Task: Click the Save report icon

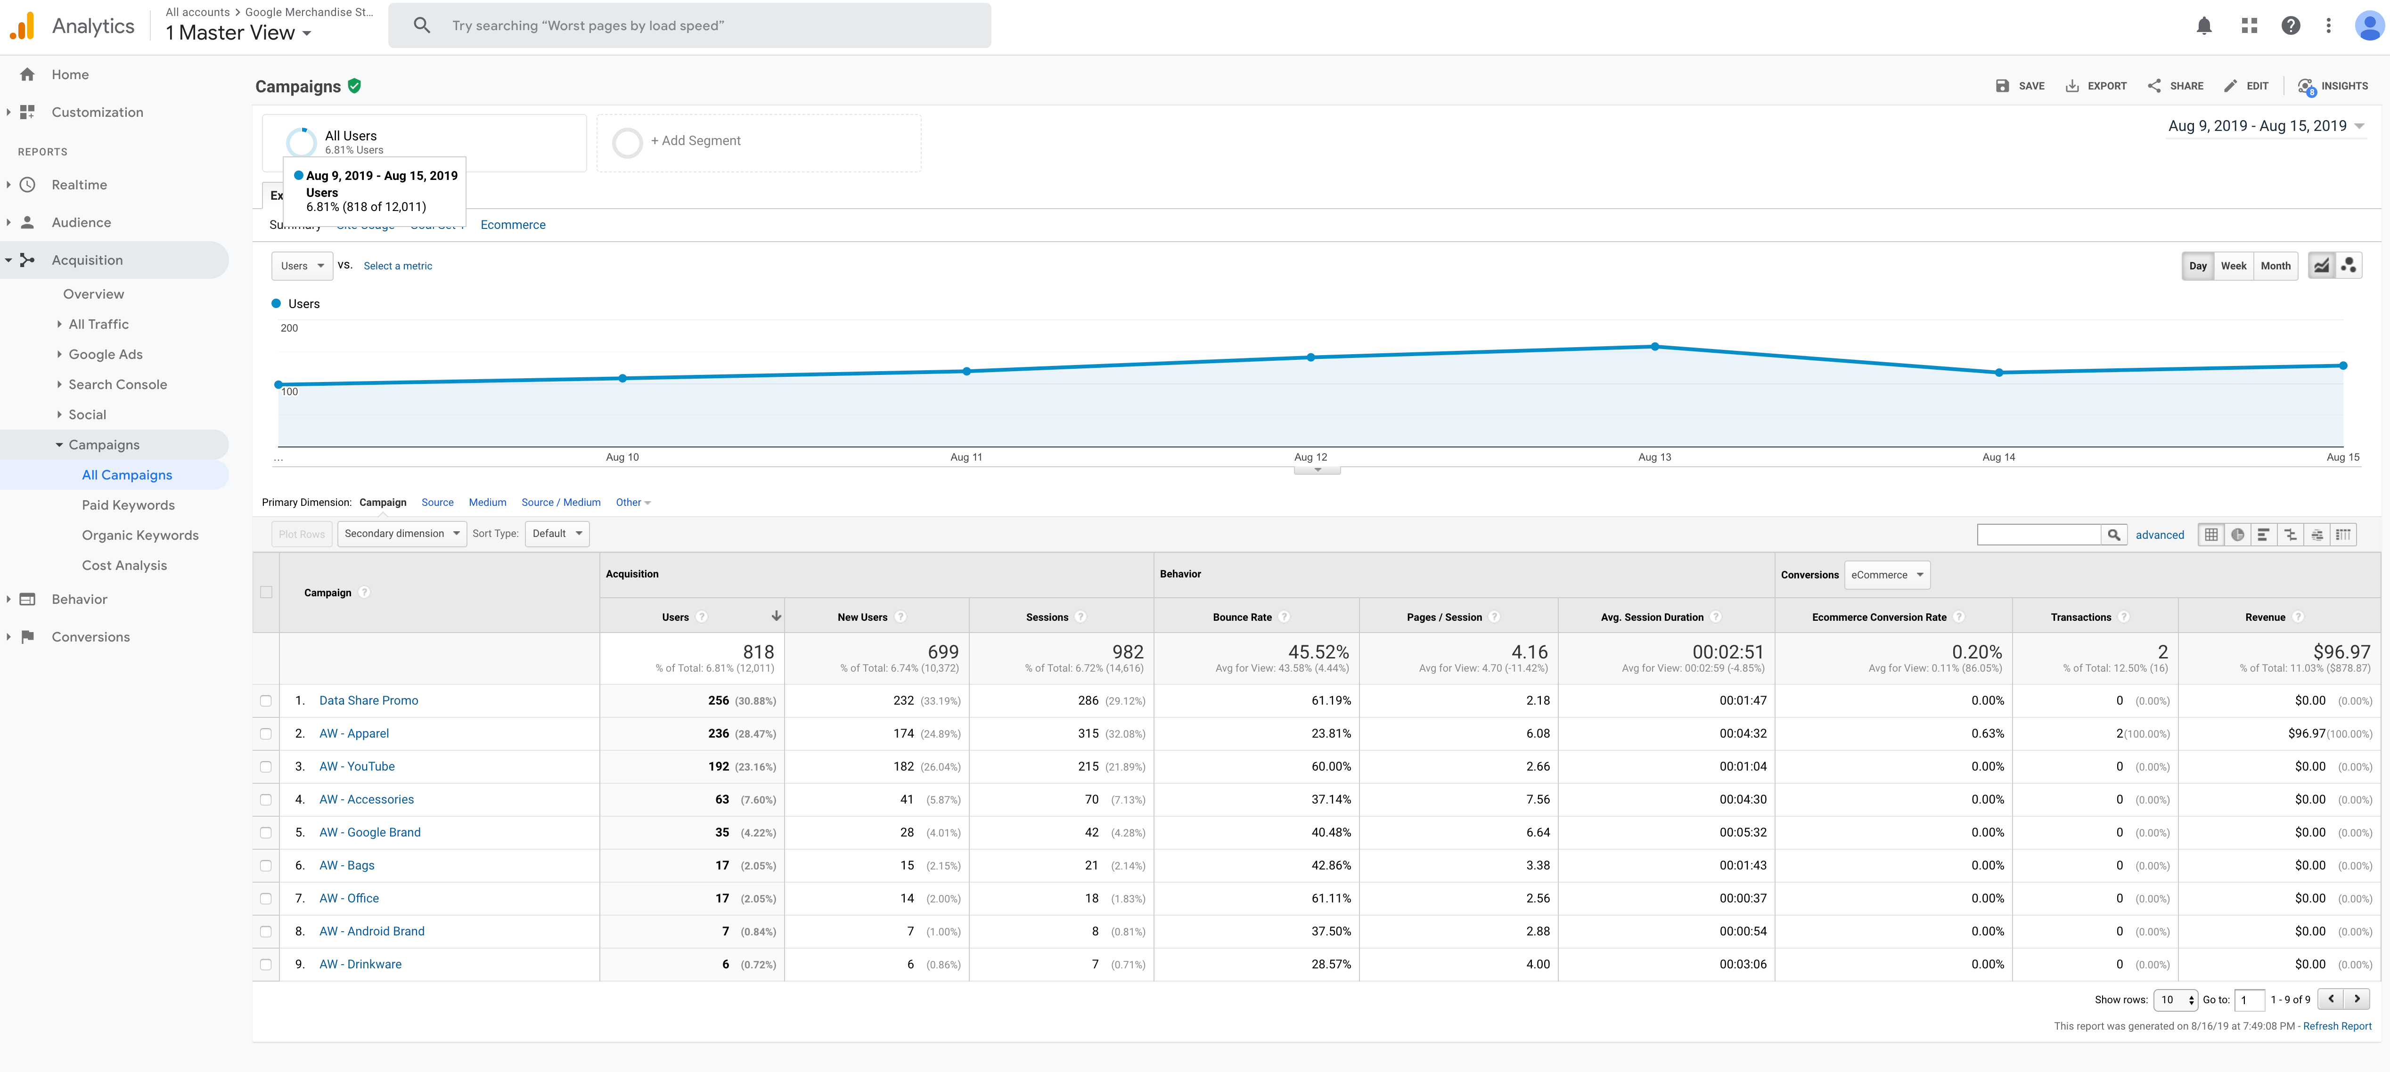Action: coord(2001,86)
